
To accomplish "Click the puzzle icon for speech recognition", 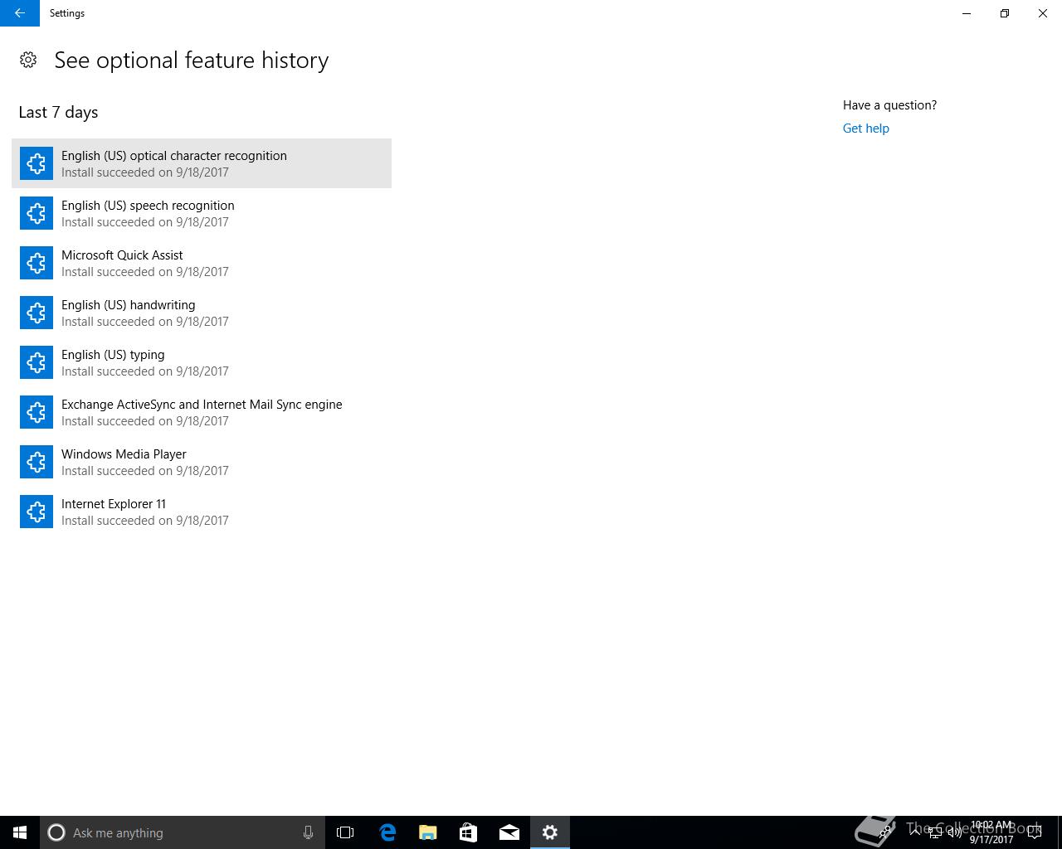I will click(37, 213).
